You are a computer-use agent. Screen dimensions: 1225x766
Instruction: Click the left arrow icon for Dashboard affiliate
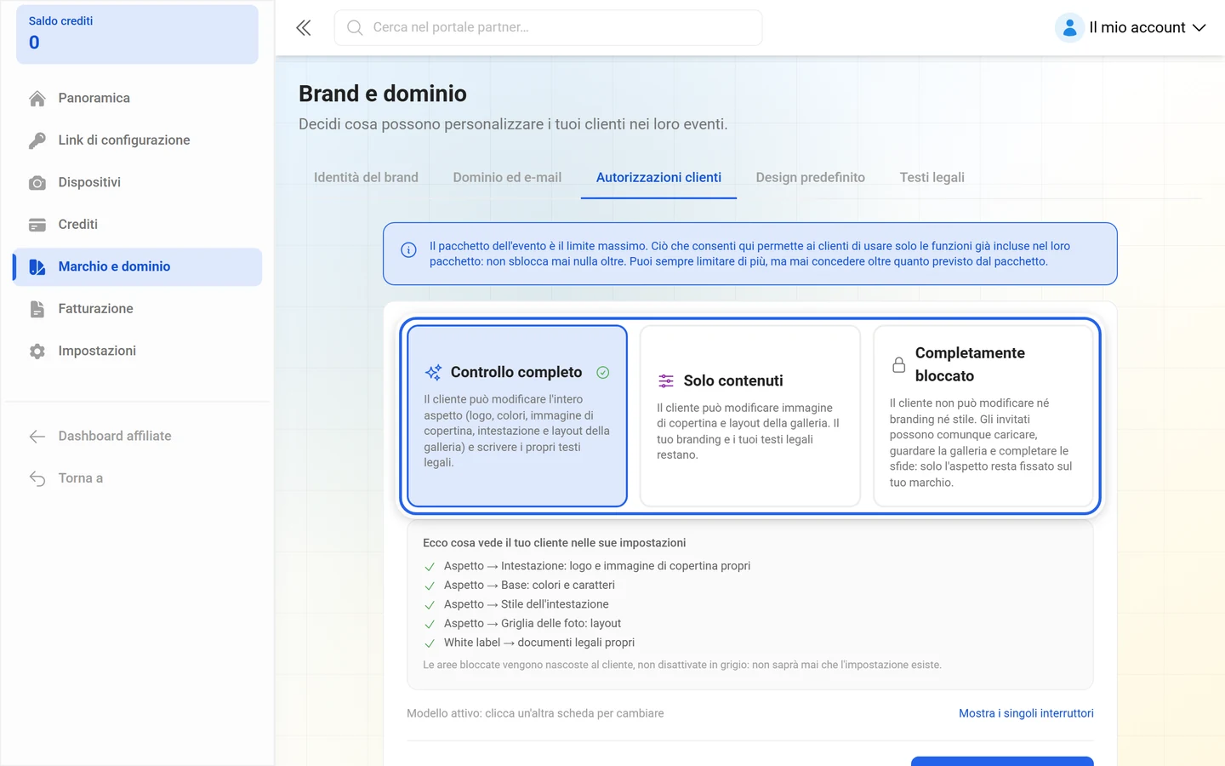point(37,437)
